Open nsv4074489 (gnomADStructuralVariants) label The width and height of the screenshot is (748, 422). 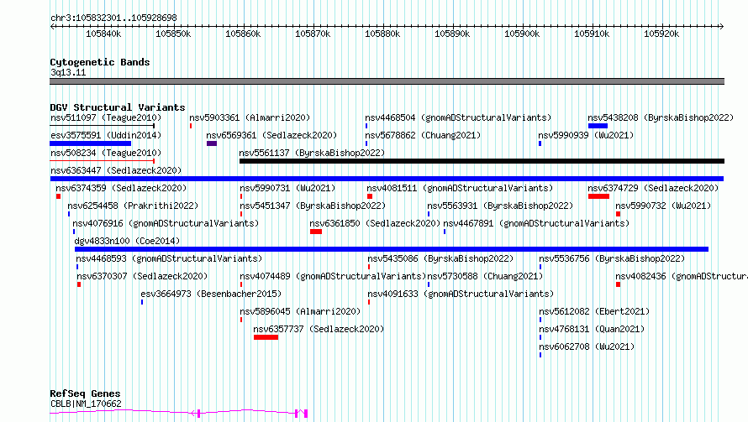(333, 276)
